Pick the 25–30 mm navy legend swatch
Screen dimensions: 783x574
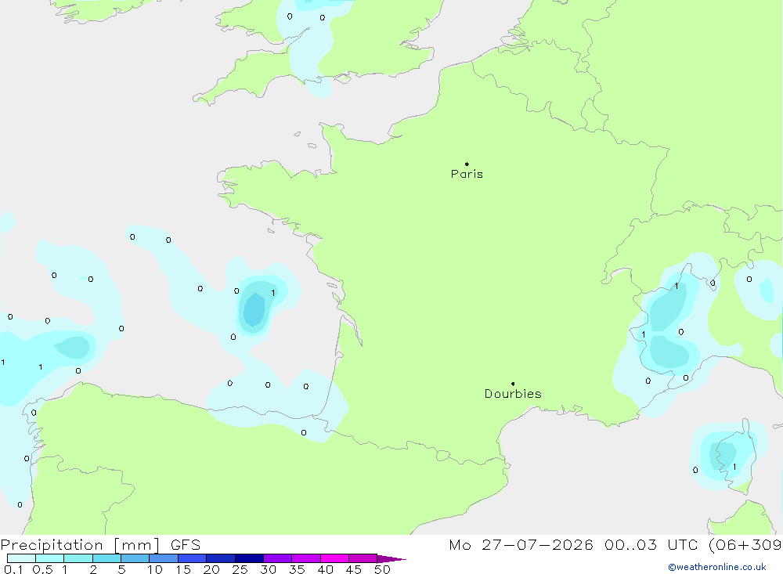coord(249,558)
